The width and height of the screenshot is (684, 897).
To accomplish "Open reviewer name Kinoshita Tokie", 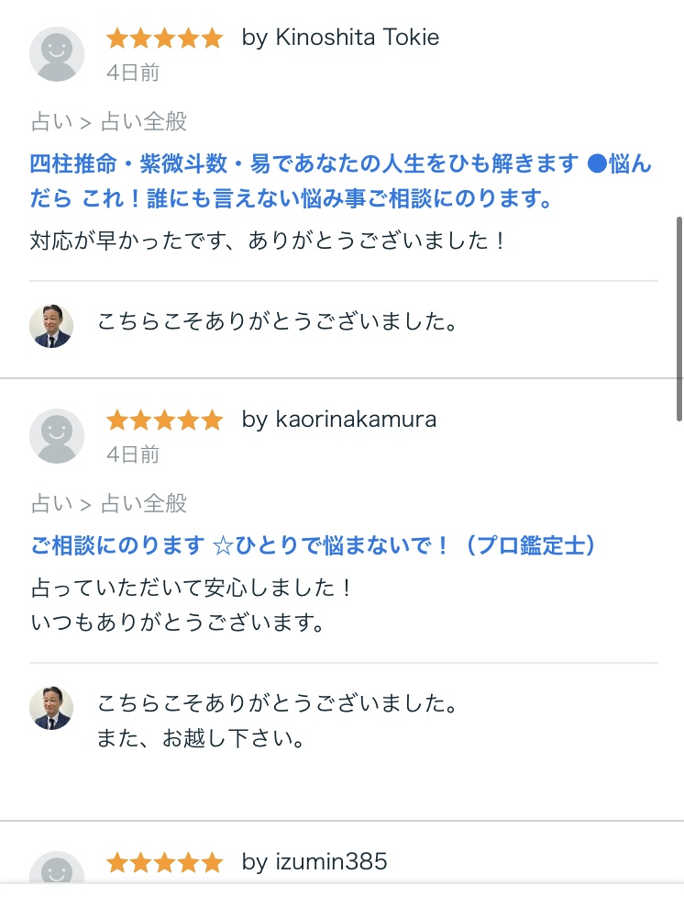I will point(340,38).
